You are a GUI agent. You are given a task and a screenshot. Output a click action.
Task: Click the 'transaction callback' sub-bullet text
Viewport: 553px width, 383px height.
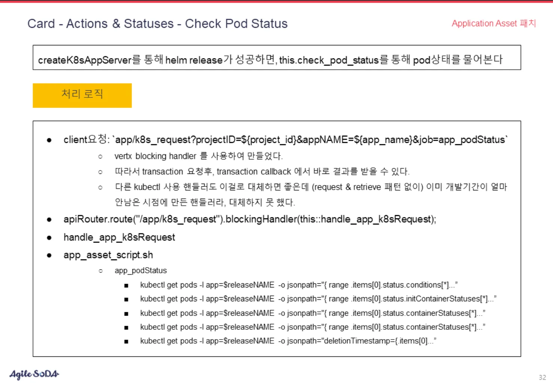click(x=262, y=172)
